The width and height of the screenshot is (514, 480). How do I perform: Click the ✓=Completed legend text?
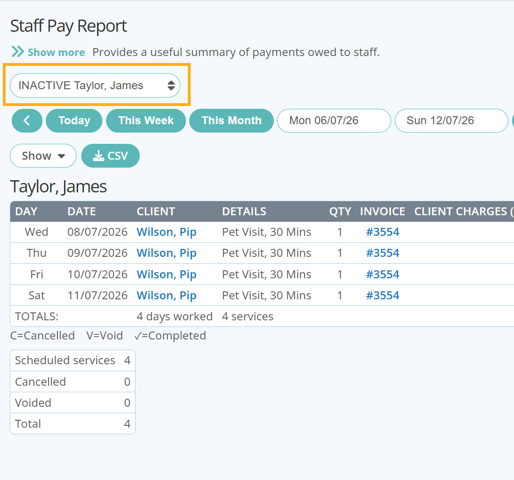point(170,336)
